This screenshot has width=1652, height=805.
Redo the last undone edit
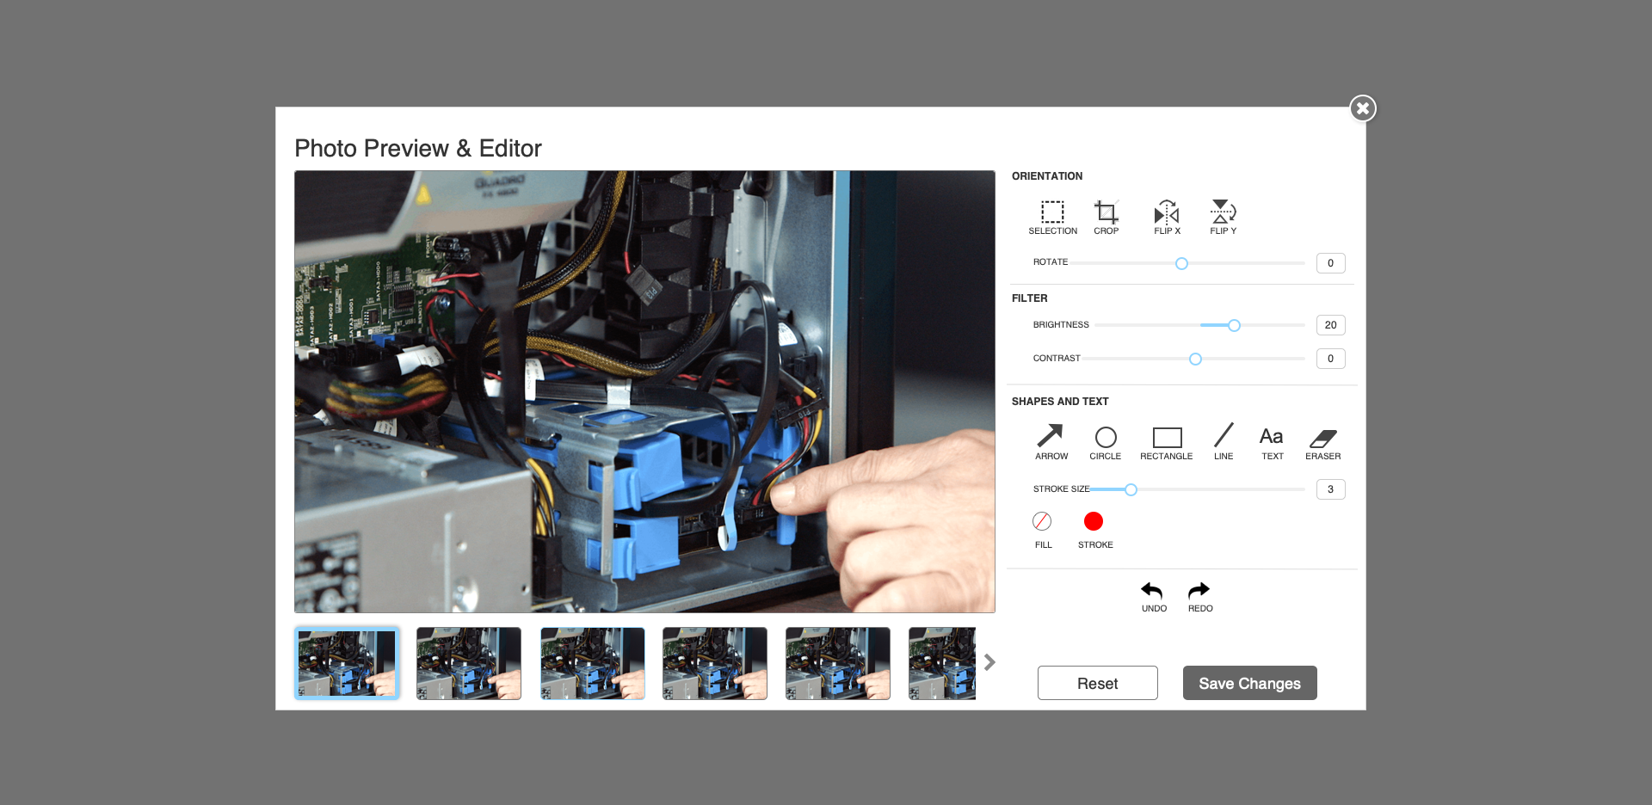pyautogui.click(x=1199, y=597)
